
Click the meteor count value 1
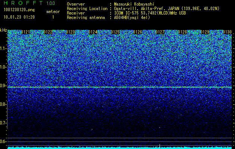[x=53, y=17]
